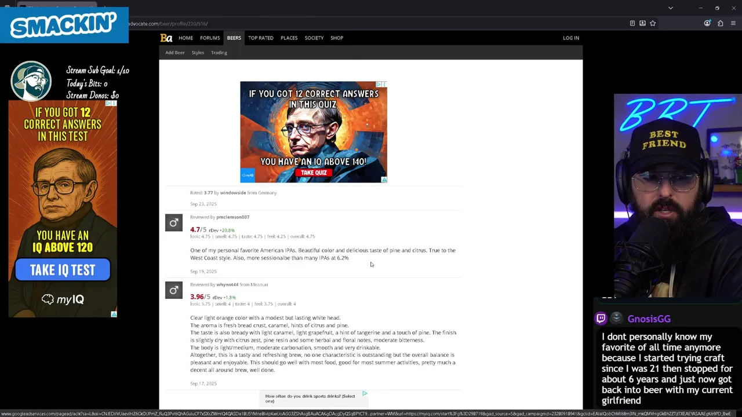Image resolution: width=742 pixels, height=417 pixels.
Task: Click LOG IN in site header
Action: [x=571, y=38]
